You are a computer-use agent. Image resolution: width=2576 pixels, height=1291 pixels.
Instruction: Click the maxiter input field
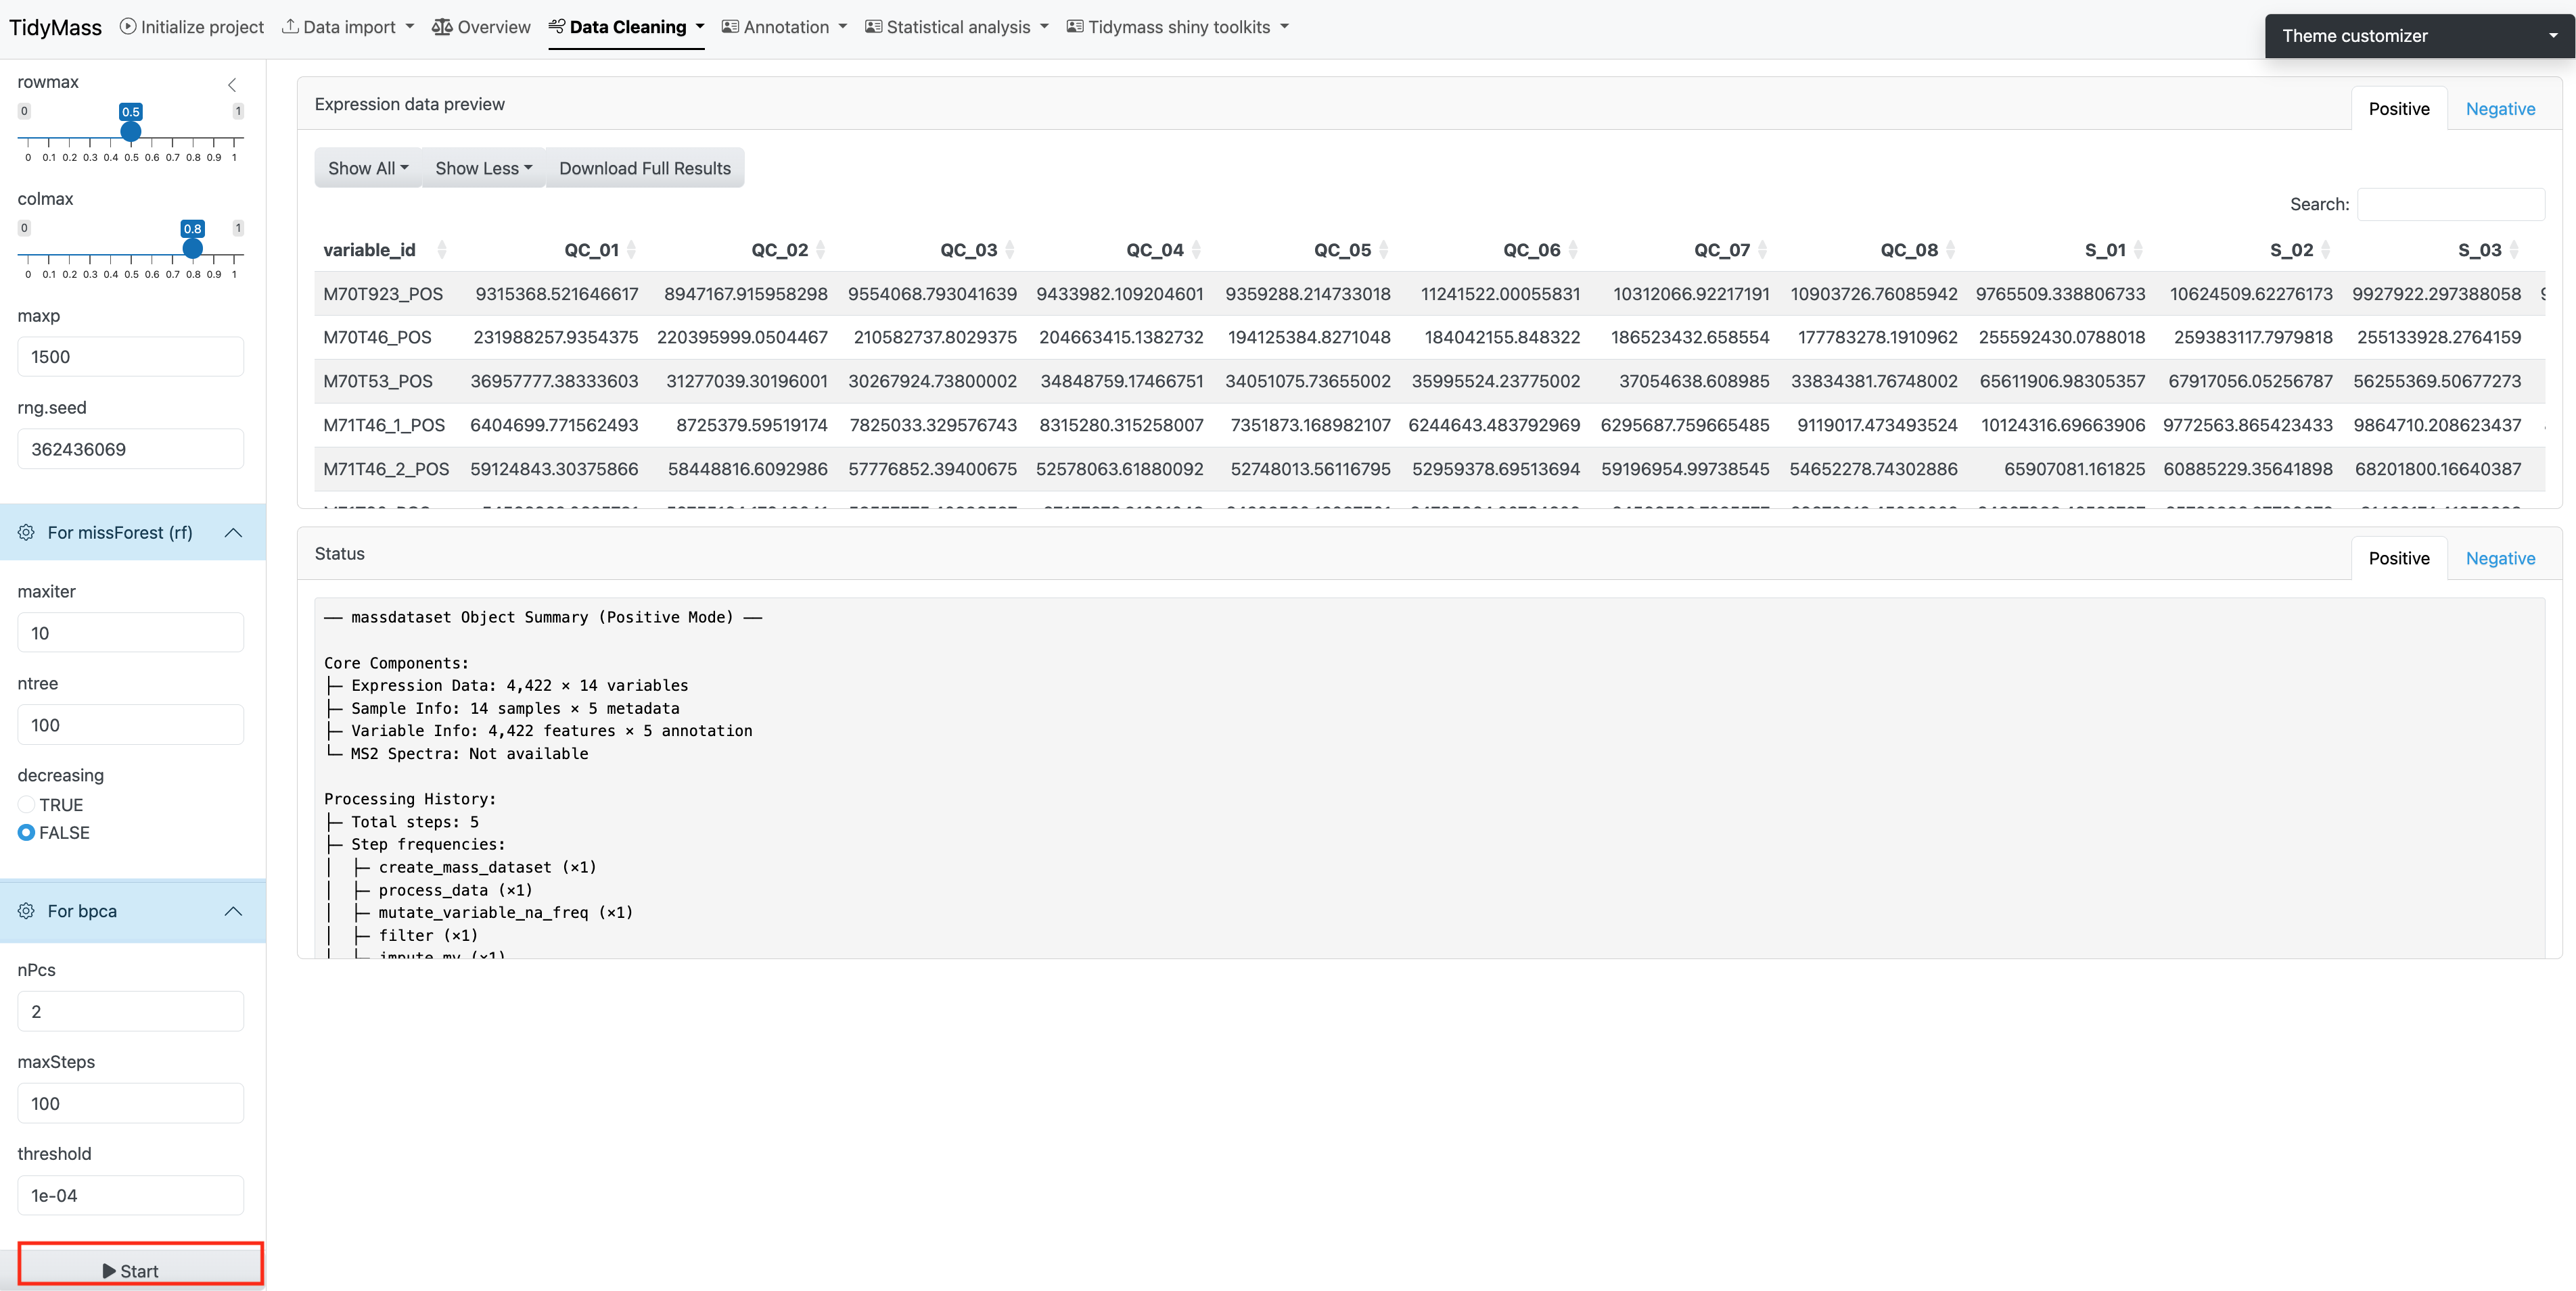coord(130,633)
